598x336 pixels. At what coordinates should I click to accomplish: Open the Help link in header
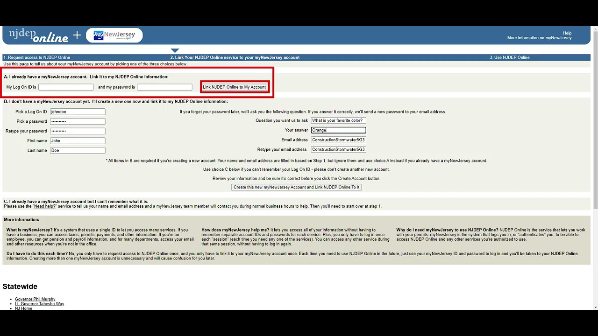[x=567, y=33]
